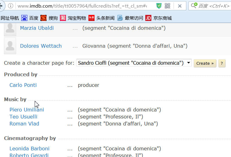This screenshot has height=157, width=231.
Task: Click the green security shield icon
Action: (x=159, y=6)
